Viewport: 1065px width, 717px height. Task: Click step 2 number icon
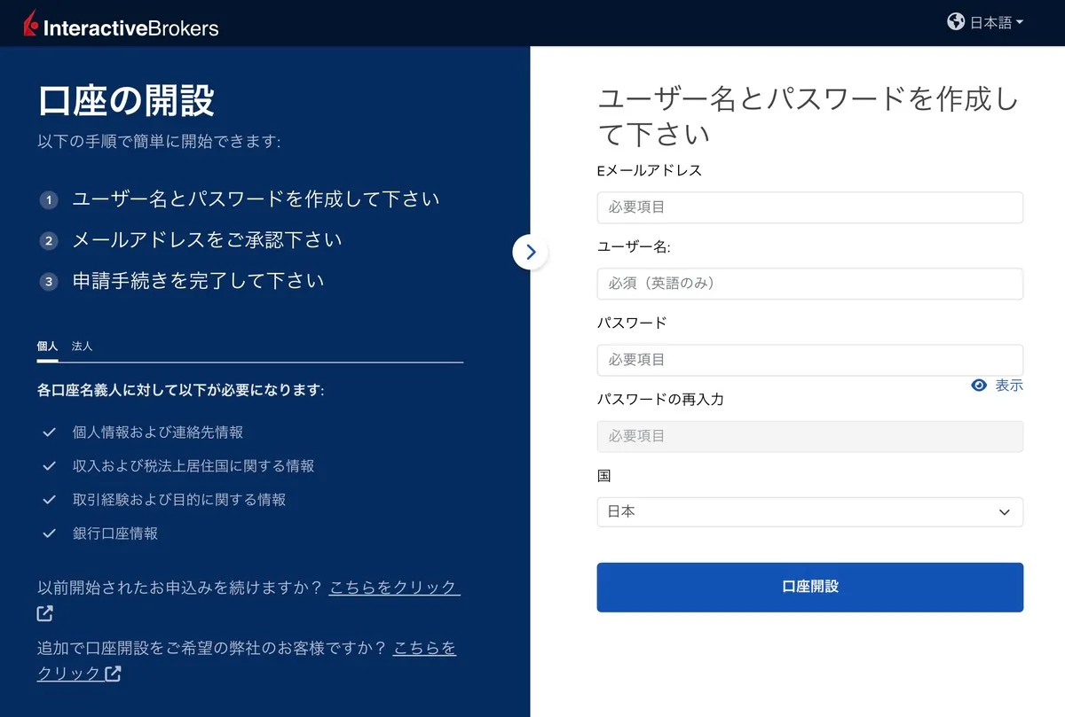49,241
